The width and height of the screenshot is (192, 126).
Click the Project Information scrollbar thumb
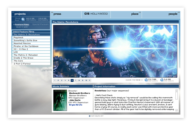176,96
